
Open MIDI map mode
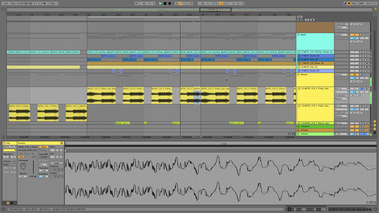(361, 3)
